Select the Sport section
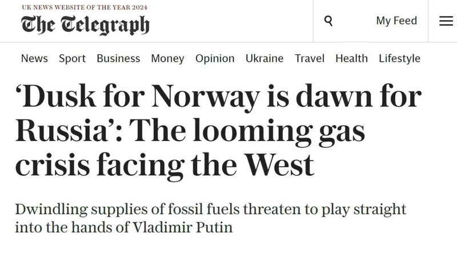 click(73, 59)
